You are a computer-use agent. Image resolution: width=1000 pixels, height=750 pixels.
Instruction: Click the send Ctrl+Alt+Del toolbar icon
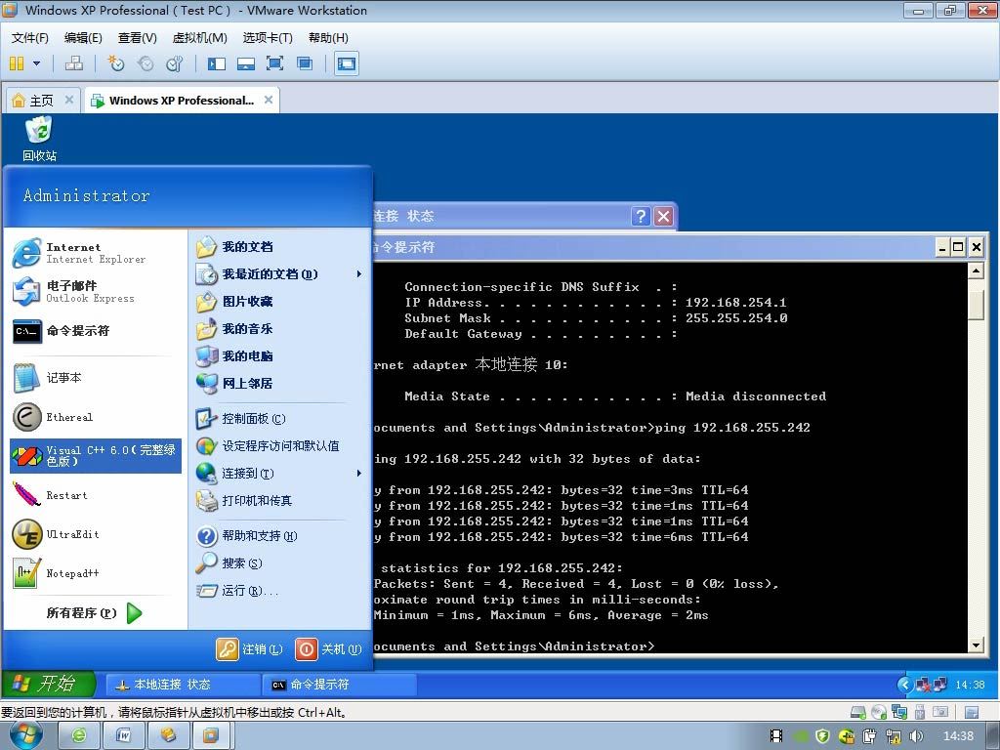point(74,63)
